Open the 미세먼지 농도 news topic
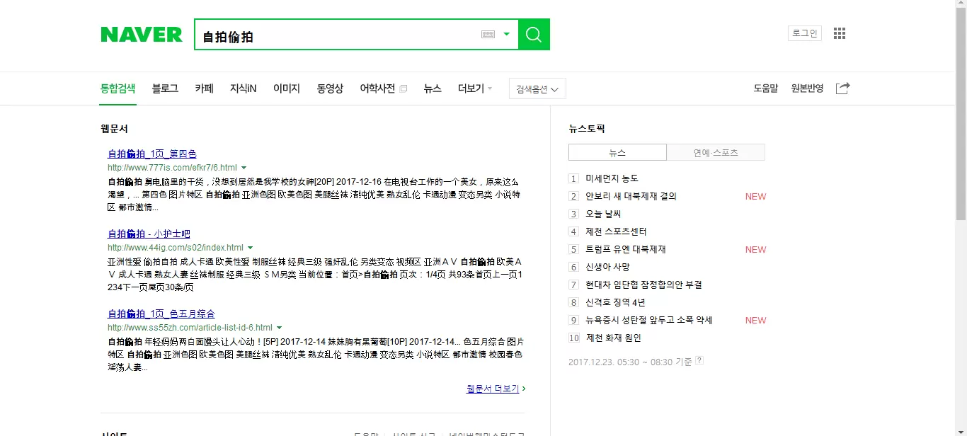 pos(612,178)
